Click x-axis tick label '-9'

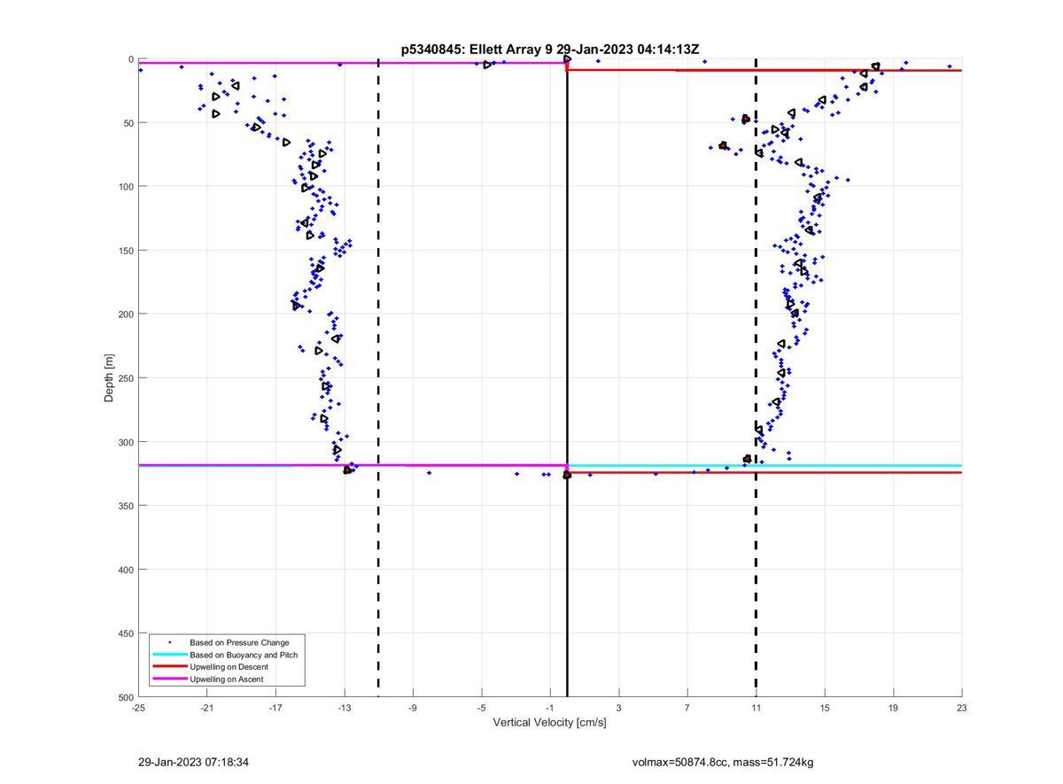coord(413,708)
